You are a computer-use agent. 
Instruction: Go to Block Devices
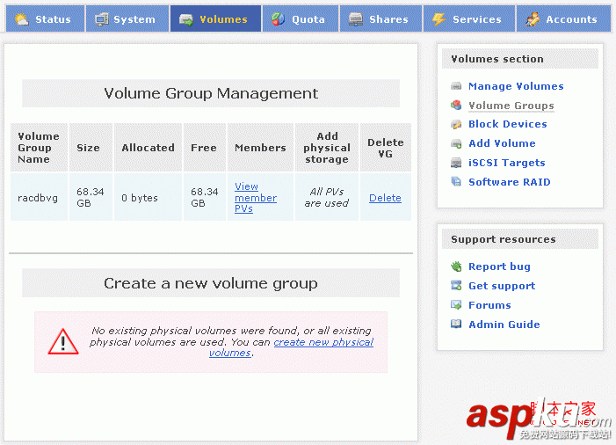[508, 124]
